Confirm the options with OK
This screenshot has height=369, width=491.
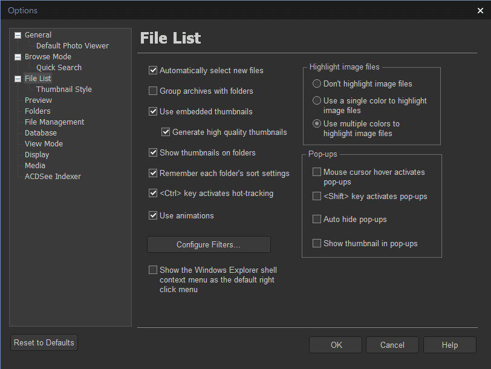coord(336,345)
